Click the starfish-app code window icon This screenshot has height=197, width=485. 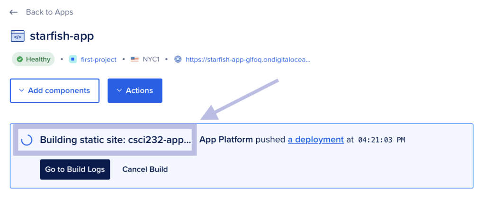18,36
